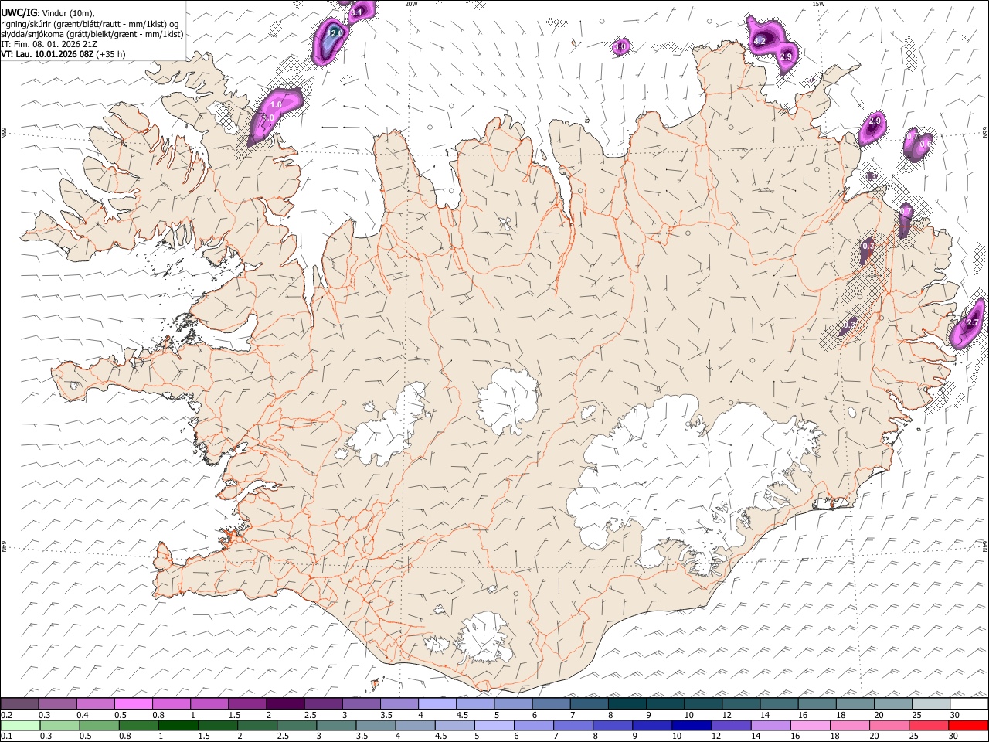
Task: Click the bright red swatch labeled 30 in lower legend
Action: (x=969, y=725)
